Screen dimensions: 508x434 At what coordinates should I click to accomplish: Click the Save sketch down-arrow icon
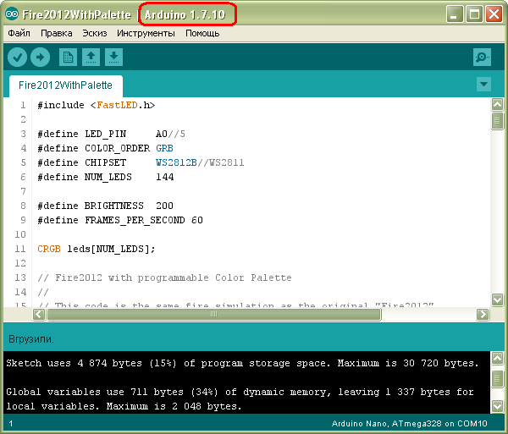(x=113, y=57)
